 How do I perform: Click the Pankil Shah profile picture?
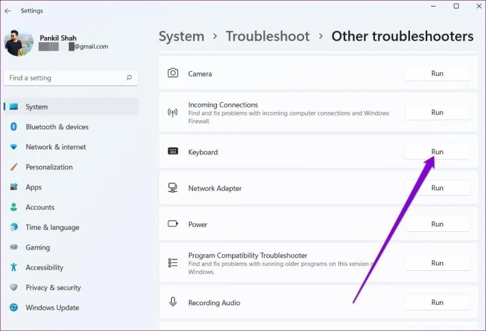[x=19, y=43]
